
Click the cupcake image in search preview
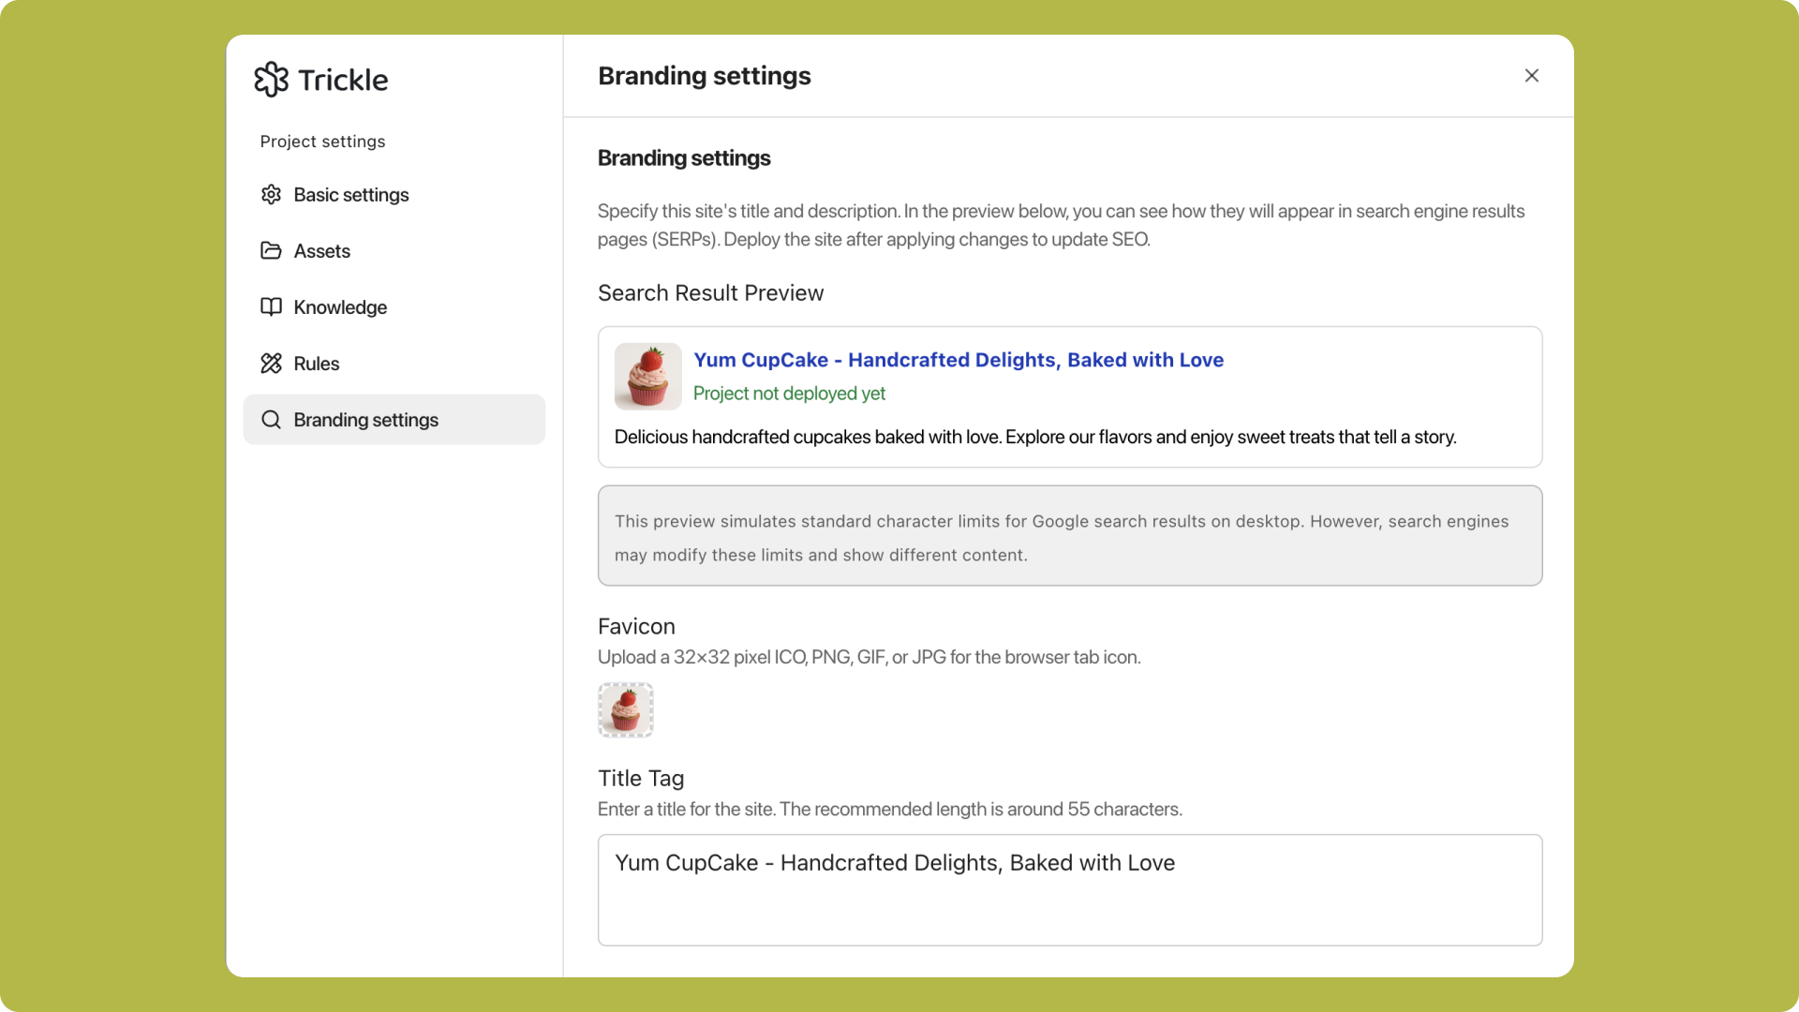coord(647,376)
